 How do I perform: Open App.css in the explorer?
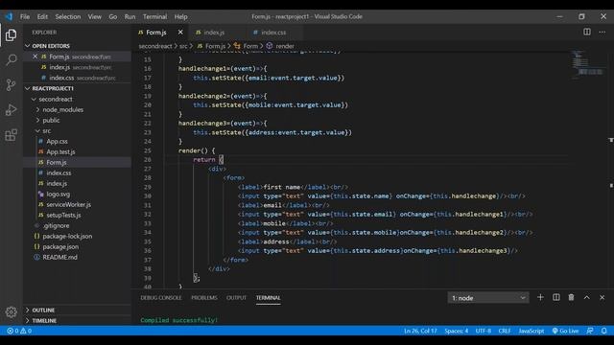(77, 141)
